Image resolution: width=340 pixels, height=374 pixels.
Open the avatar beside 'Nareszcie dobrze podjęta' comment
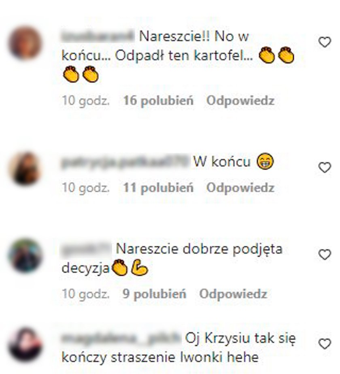[x=25, y=255]
